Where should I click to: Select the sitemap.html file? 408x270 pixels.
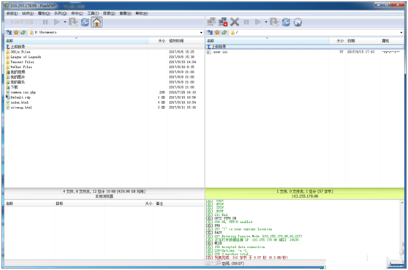tap(105, 108)
